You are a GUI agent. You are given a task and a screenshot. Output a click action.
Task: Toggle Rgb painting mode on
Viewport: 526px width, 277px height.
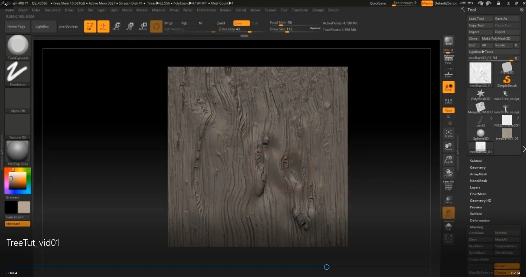184,23
